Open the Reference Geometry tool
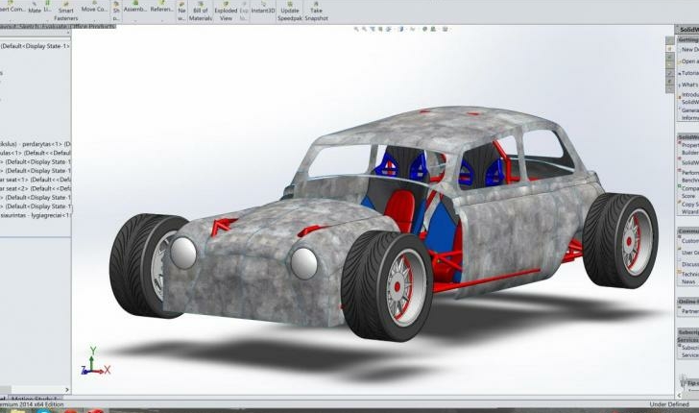 163,9
